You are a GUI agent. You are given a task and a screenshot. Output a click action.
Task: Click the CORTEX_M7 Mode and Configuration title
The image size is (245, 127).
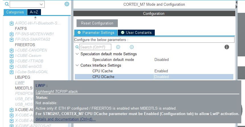(x=154, y=4)
